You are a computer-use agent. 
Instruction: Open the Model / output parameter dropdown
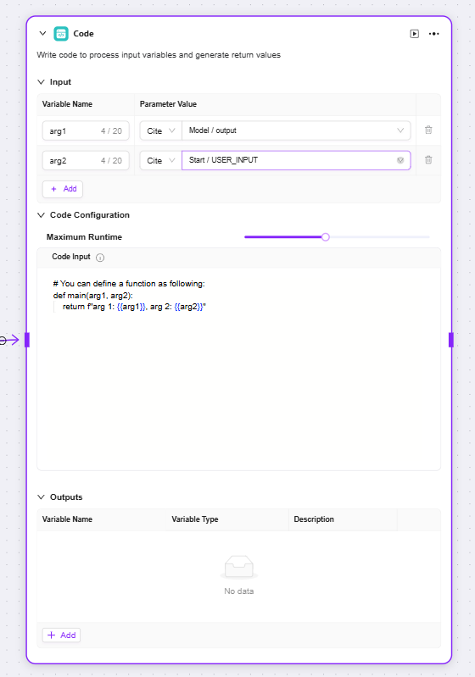coord(296,130)
